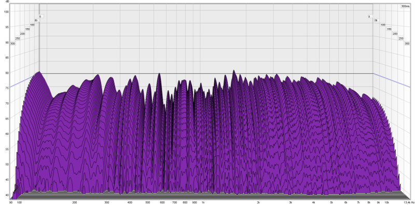This screenshot has height=205, width=415.
Task: Click the 6k frequency axis label
Action: click(x=346, y=202)
